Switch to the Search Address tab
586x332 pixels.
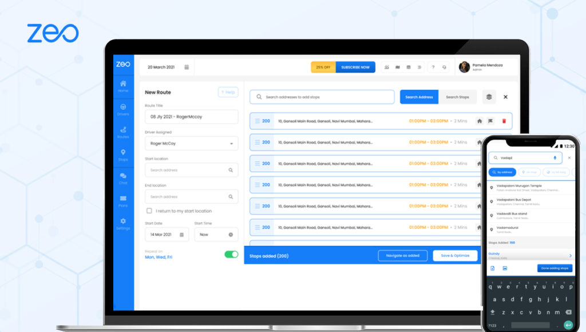(x=419, y=97)
